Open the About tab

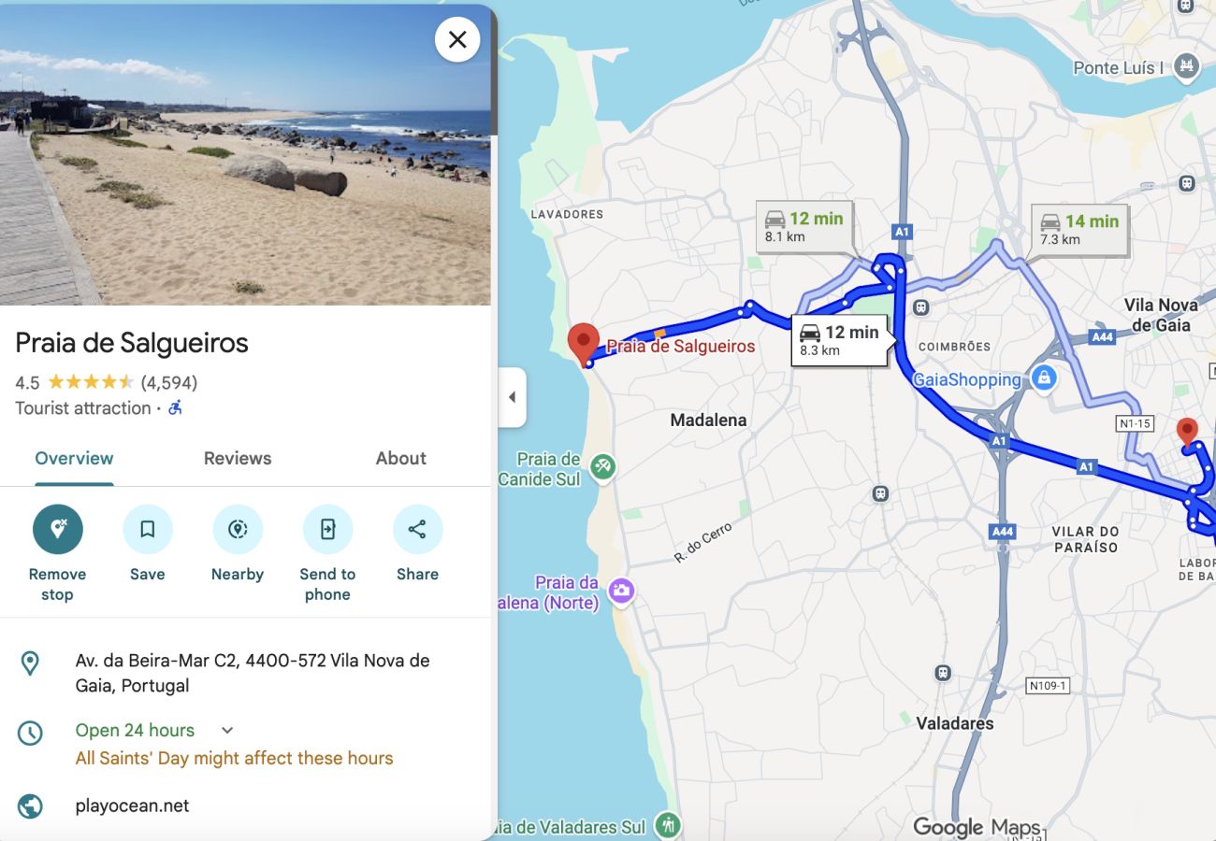401,458
